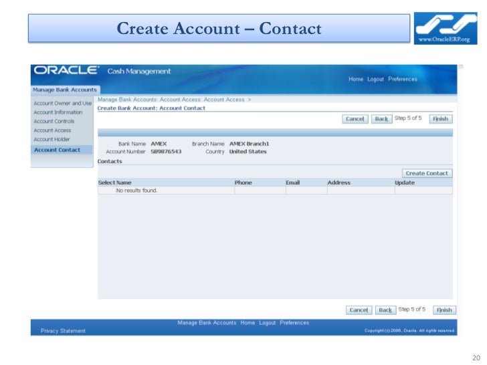This screenshot has height=365, width=487.
Task: Click Manage Bank Accounts footer link
Action: coord(207,323)
